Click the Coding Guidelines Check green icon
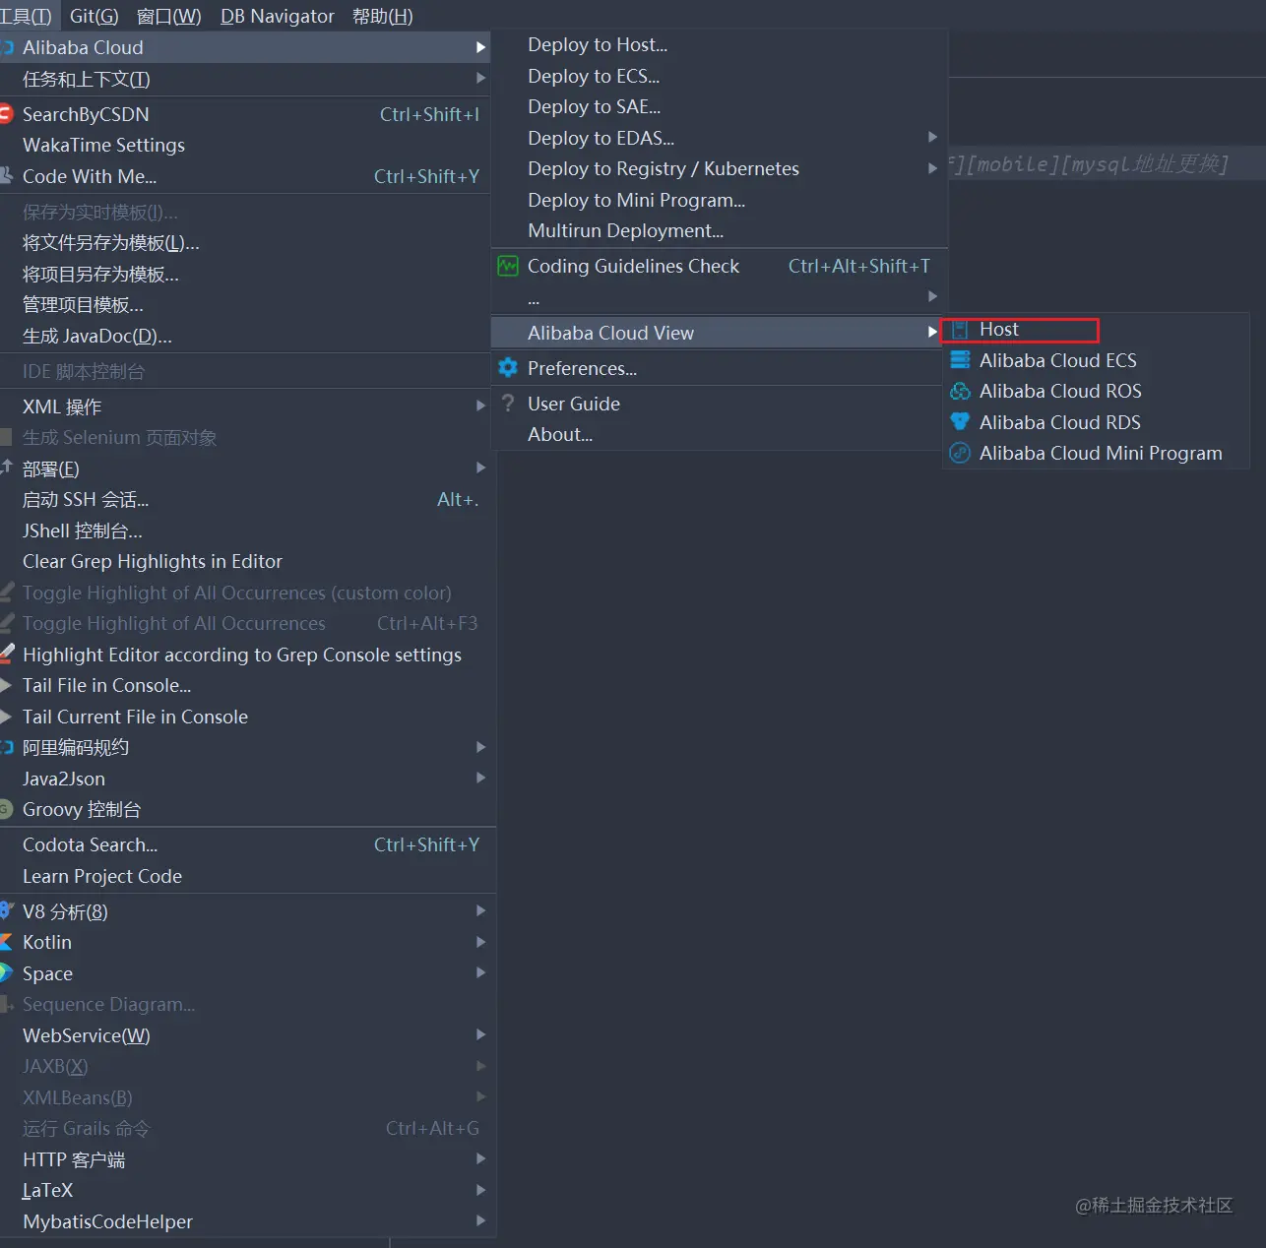Viewport: 1266px width, 1248px height. click(508, 266)
